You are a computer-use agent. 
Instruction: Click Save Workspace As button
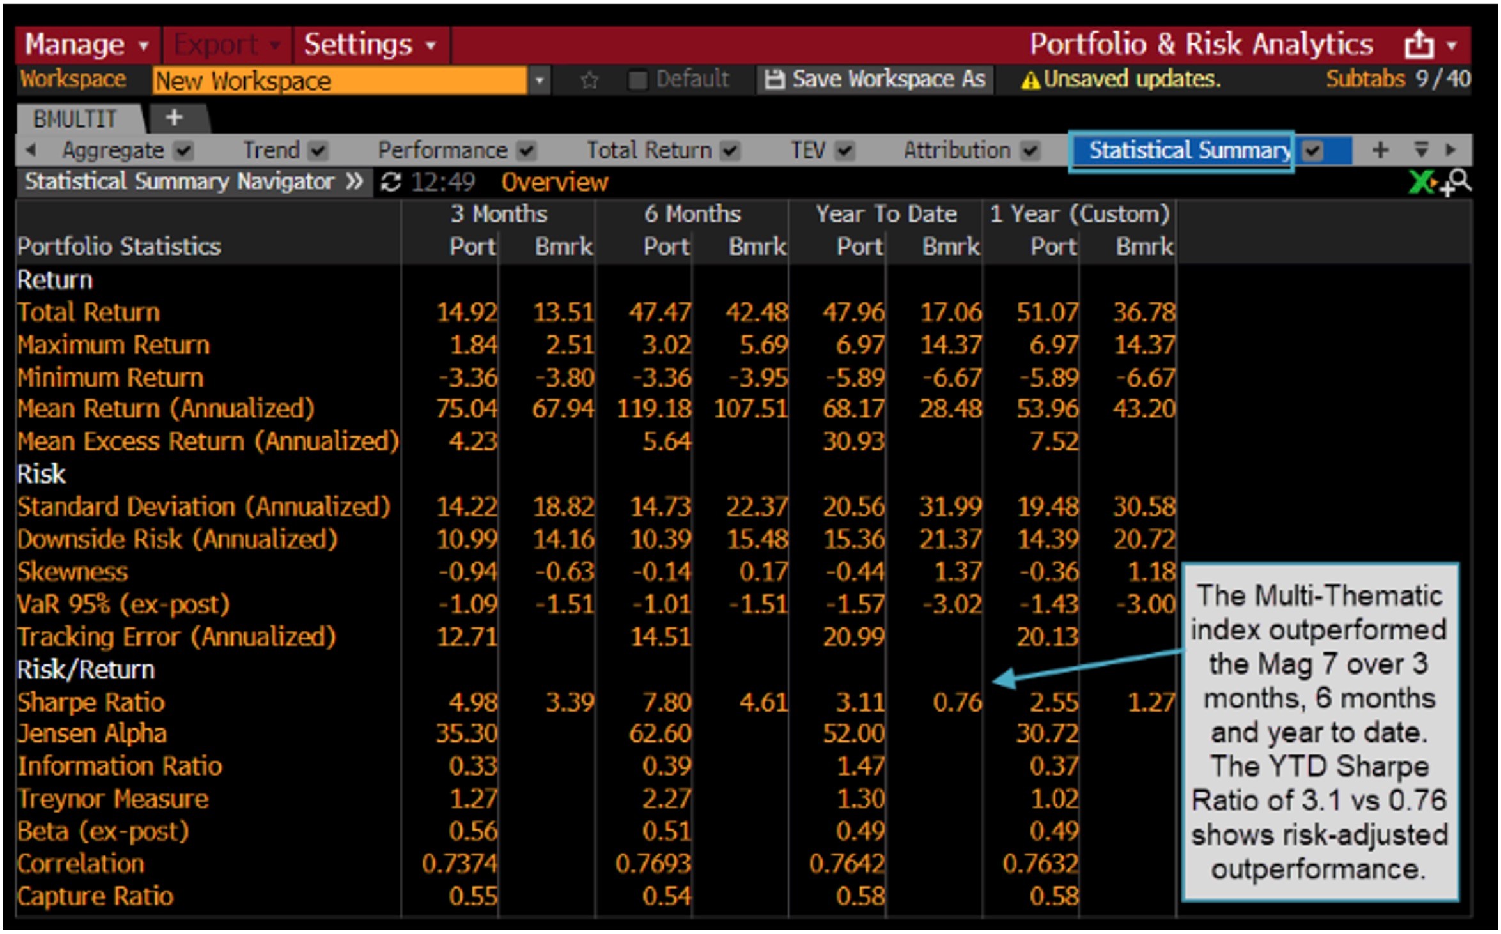click(x=875, y=80)
